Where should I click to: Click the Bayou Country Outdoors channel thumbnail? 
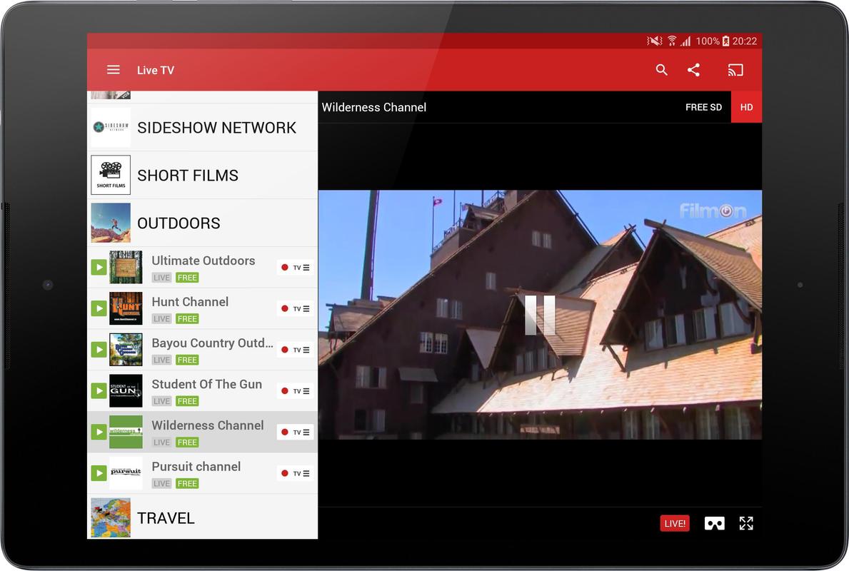[x=126, y=349]
